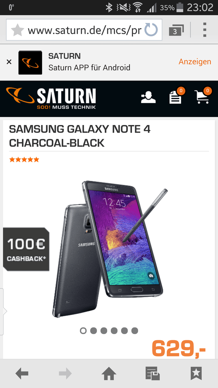Select first image carousel dot
218x388 pixels.
(84, 331)
